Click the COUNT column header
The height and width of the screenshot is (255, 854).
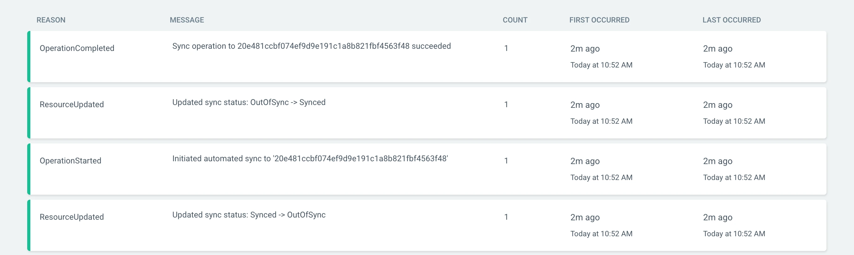pyautogui.click(x=515, y=20)
